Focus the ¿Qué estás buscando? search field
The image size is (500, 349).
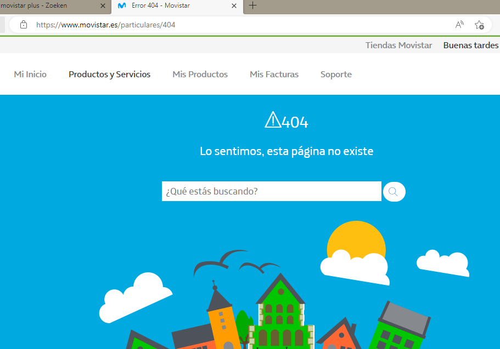tap(271, 191)
